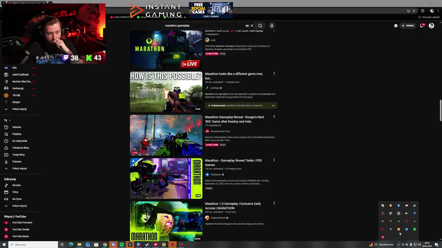Image resolution: width=442 pixels, height=248 pixels.
Task: Open Marathon - Gameplay Reveal Trailer PS5 Games title
Action: (x=233, y=163)
